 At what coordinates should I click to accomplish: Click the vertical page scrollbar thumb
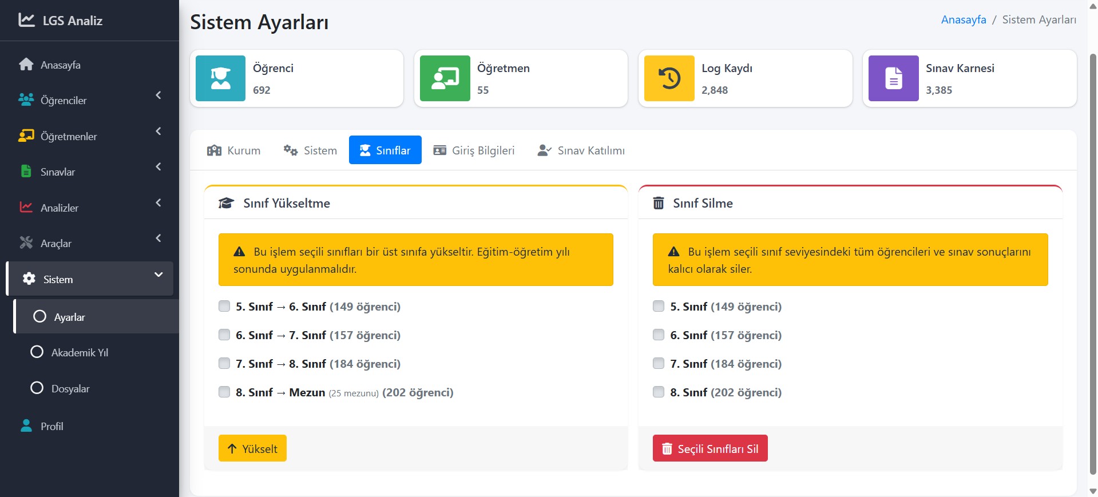coord(1092,263)
